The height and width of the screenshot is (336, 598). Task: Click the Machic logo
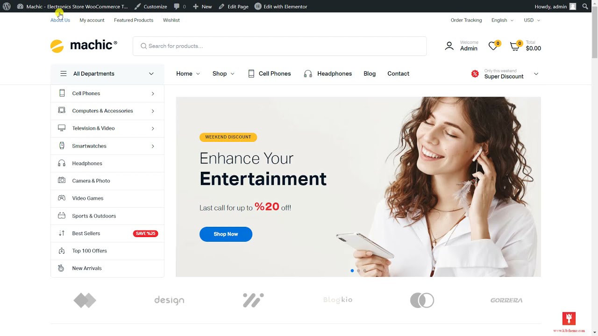(84, 45)
